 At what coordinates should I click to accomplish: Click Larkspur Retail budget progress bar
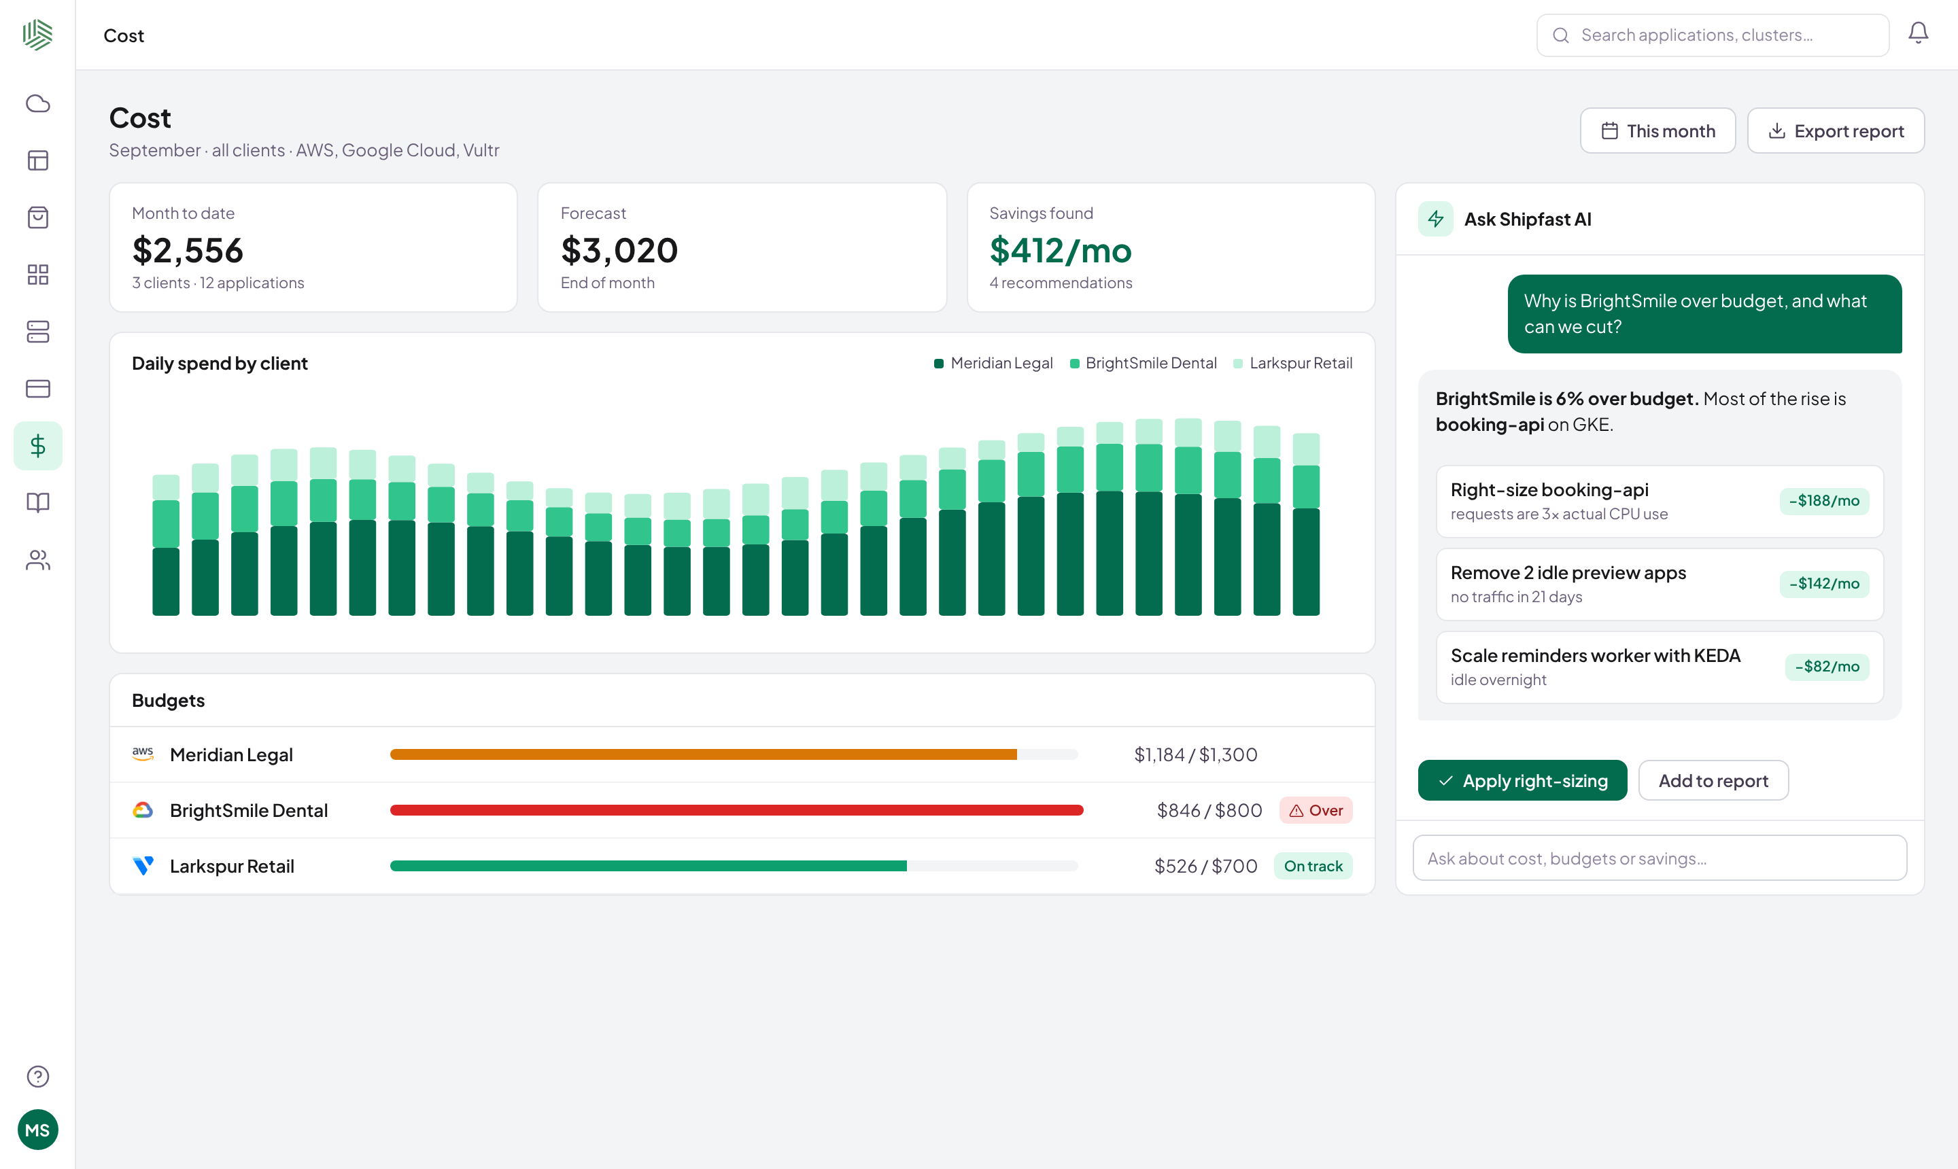(x=734, y=866)
